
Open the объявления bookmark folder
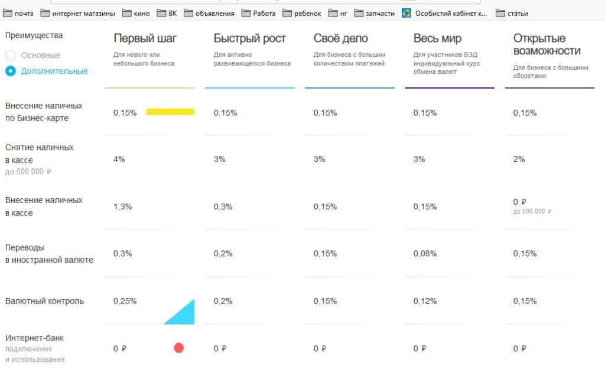(x=209, y=14)
